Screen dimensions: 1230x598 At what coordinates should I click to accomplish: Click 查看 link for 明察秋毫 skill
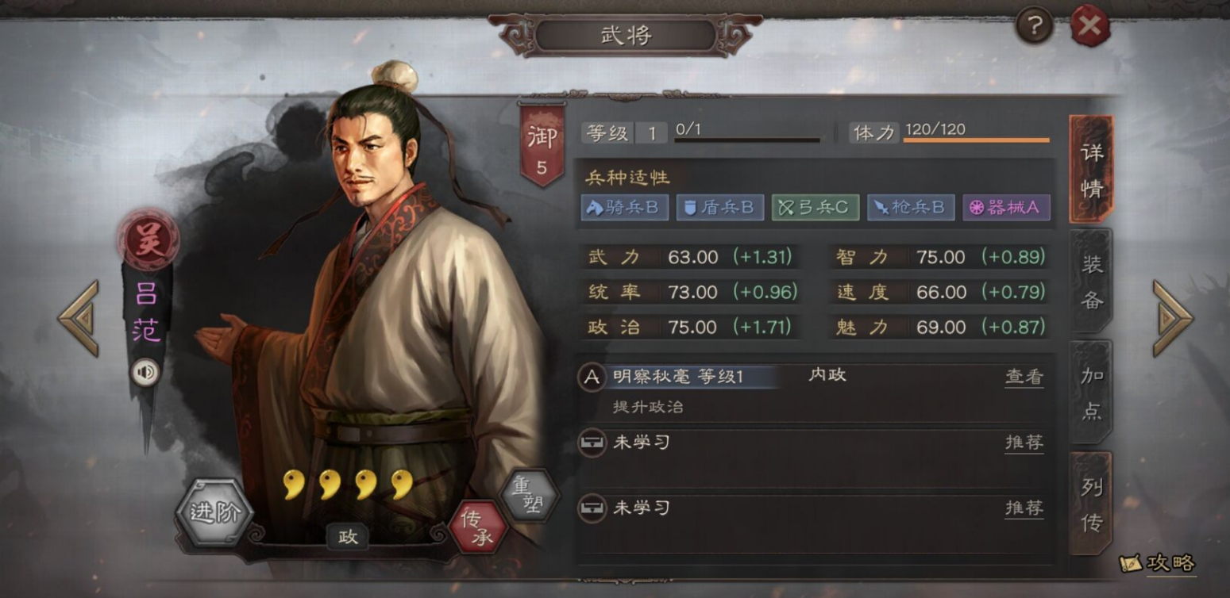click(1024, 378)
